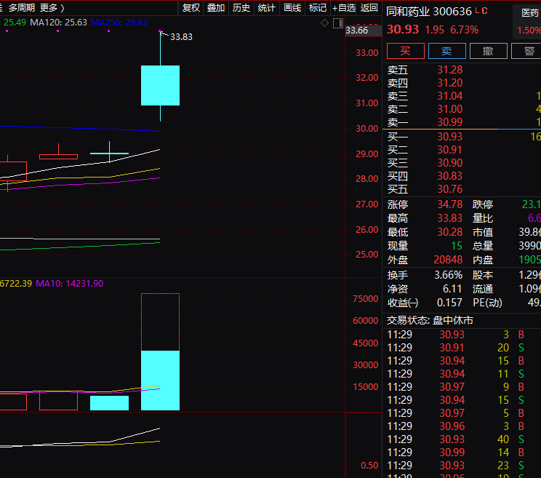
Task: Select the 买一 price 30.93
Action: click(x=450, y=137)
